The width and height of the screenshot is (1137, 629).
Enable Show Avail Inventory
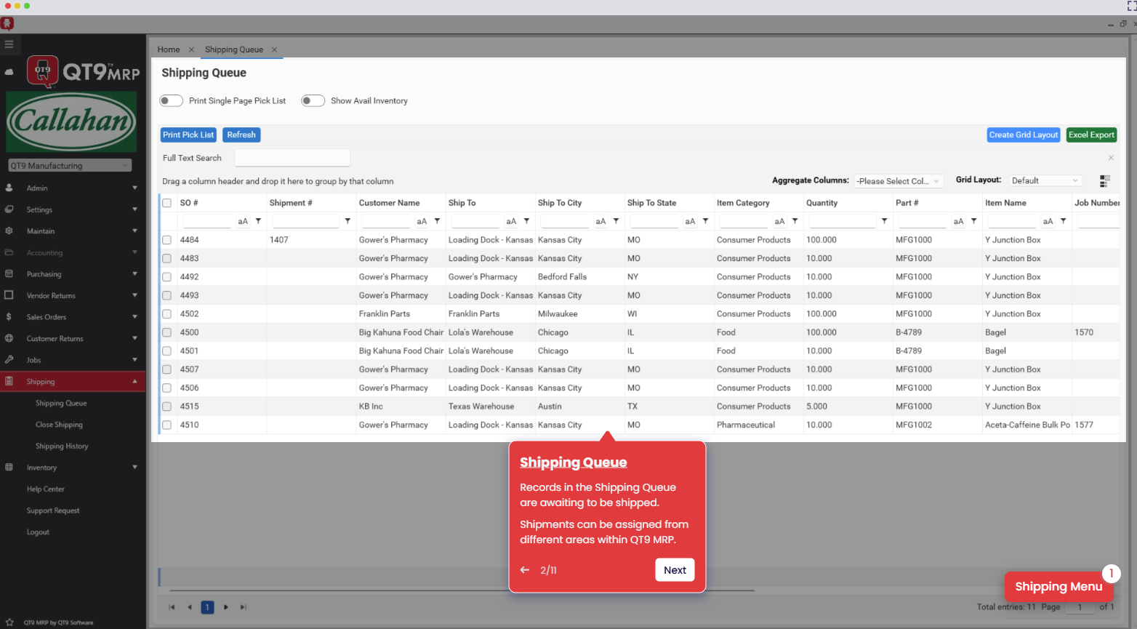tap(313, 100)
